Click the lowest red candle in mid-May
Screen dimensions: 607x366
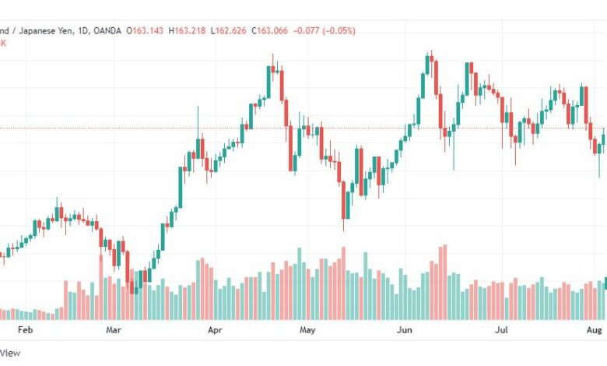pyautogui.click(x=343, y=200)
